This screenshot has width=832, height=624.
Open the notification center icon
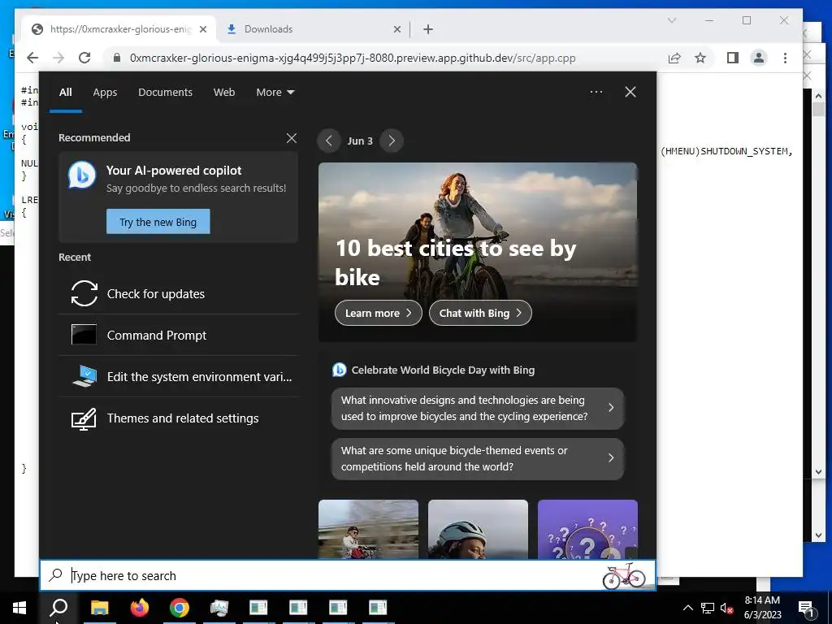coord(806,609)
